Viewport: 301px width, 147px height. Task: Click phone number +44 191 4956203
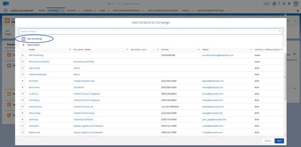[170, 107]
